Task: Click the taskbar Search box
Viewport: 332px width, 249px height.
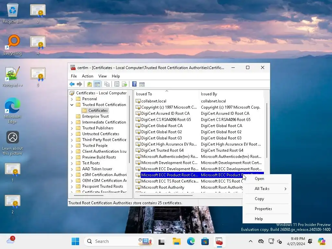Action: [x=118, y=241]
